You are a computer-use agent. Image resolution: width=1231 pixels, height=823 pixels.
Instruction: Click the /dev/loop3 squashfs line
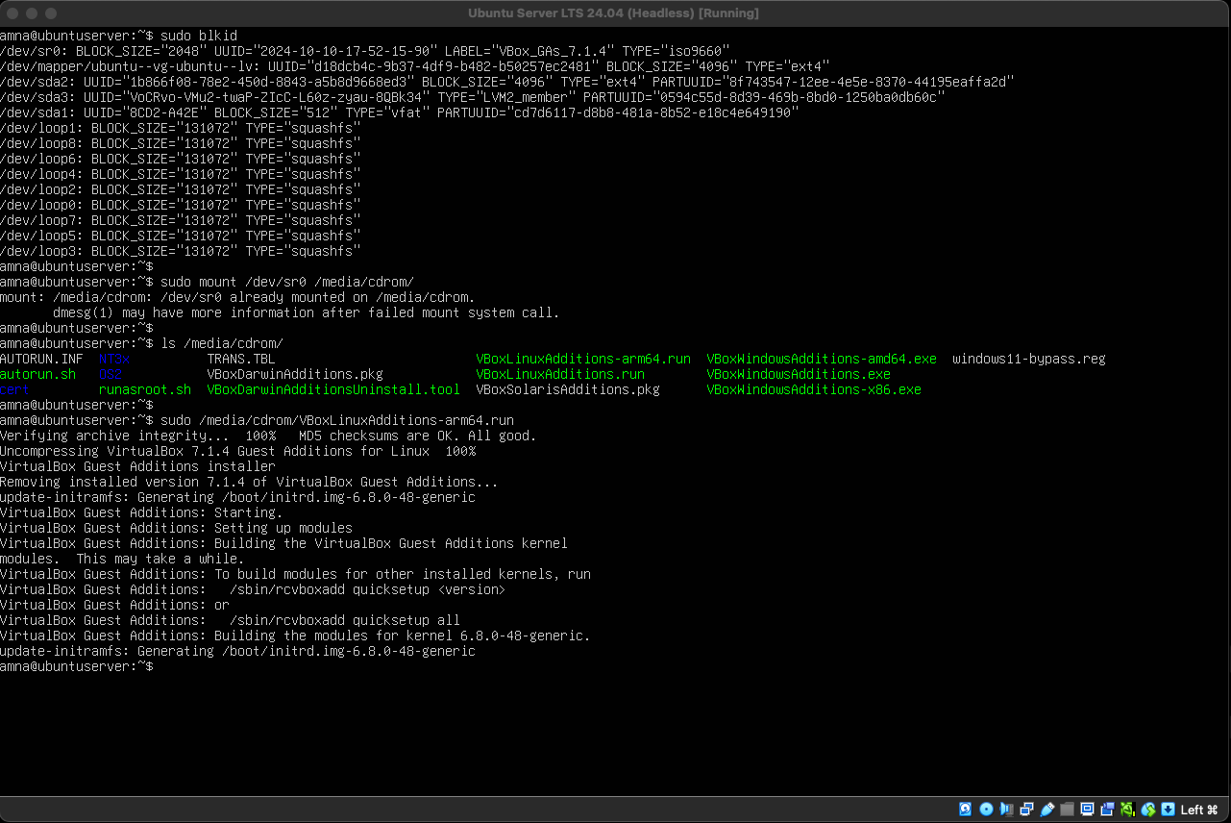pyautogui.click(x=181, y=251)
